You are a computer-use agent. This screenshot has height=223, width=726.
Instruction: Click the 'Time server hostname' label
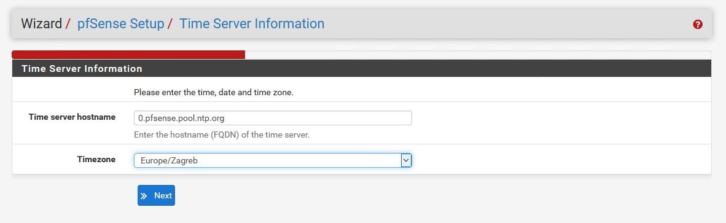pos(72,117)
